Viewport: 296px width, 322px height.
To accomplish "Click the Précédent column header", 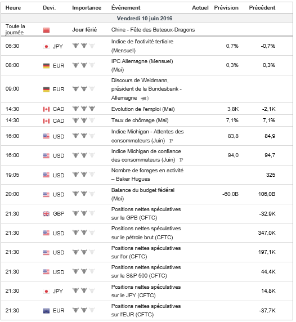I will pos(262,8).
